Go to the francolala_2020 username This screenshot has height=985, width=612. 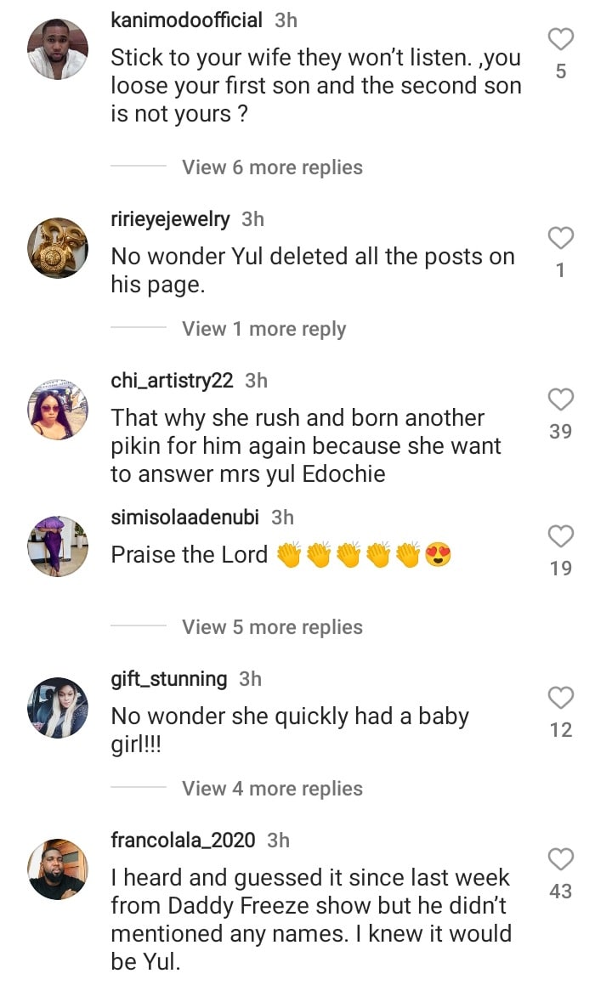pos(183,841)
